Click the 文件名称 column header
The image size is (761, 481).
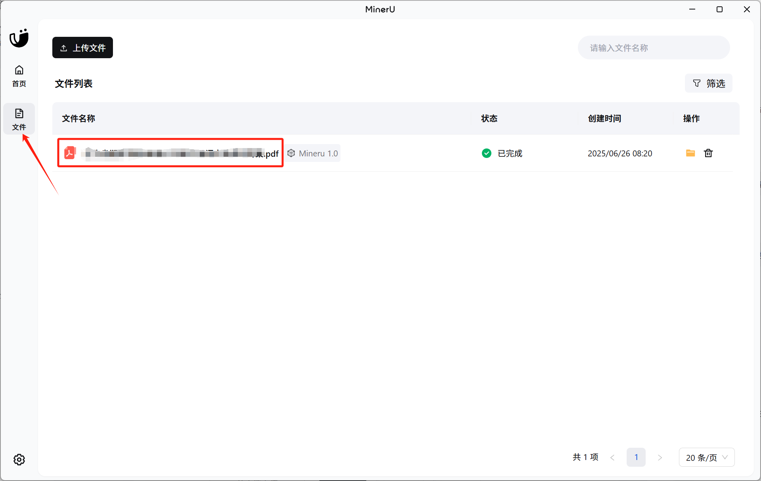[x=78, y=118]
